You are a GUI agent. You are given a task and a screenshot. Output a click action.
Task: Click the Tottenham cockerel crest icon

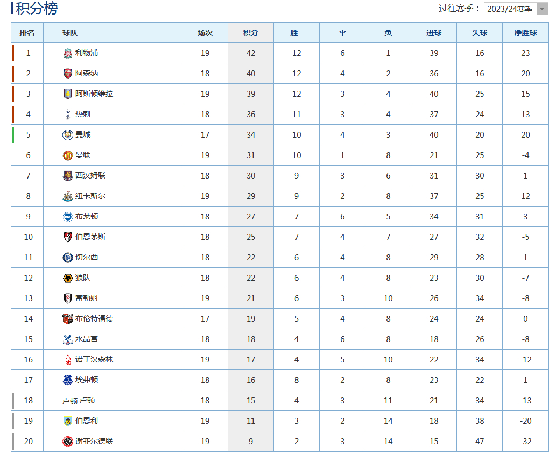(68, 115)
